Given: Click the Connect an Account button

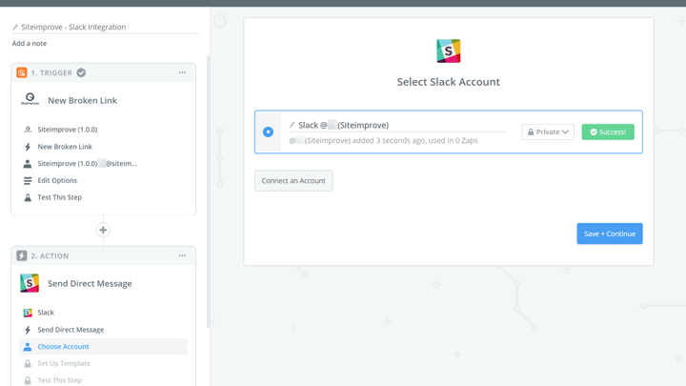Looking at the screenshot, I should 293,180.
